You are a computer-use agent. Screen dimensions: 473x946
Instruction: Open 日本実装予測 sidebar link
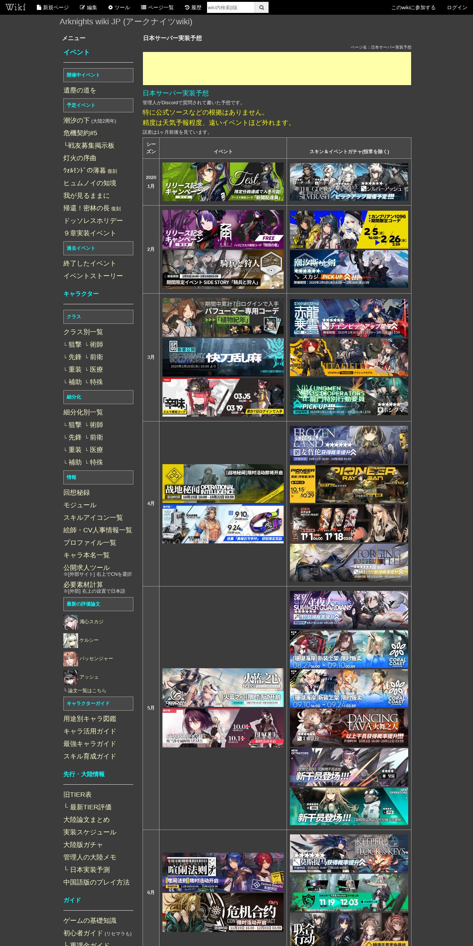[x=90, y=870]
